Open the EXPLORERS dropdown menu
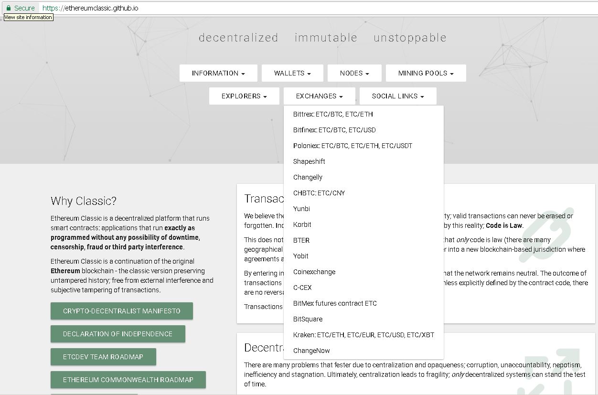The image size is (598, 395). pos(244,96)
